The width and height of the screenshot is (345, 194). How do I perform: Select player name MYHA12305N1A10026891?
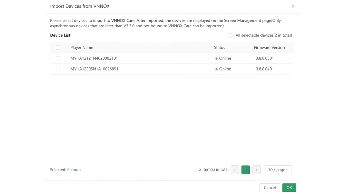point(95,69)
